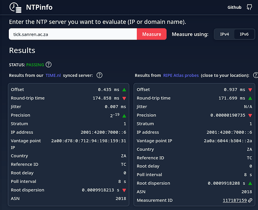The image size is (258, 210).
Task: Click the N/A jitter value
Action: 248,107
